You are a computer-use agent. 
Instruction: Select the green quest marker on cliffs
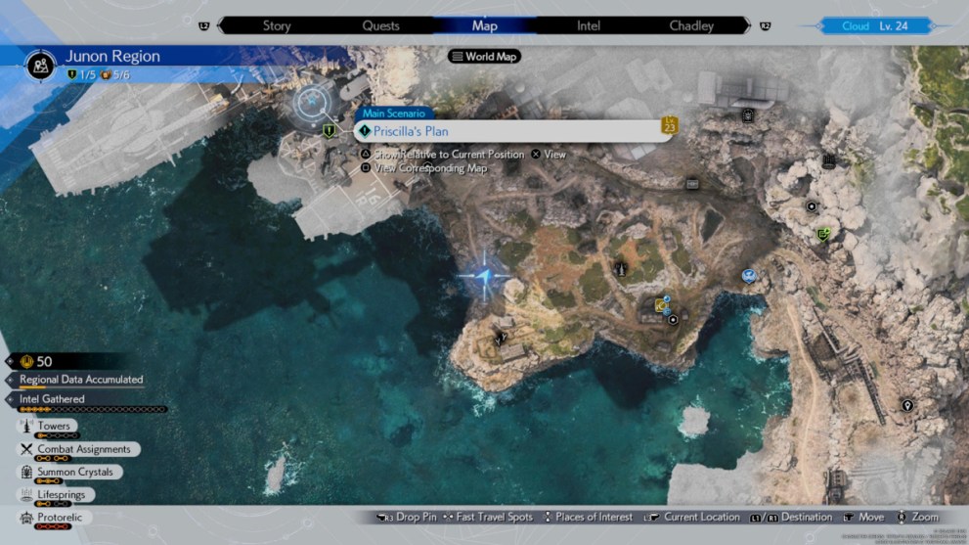[824, 234]
